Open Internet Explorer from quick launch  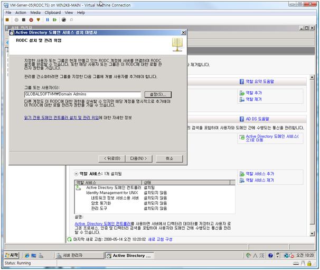coord(27,256)
